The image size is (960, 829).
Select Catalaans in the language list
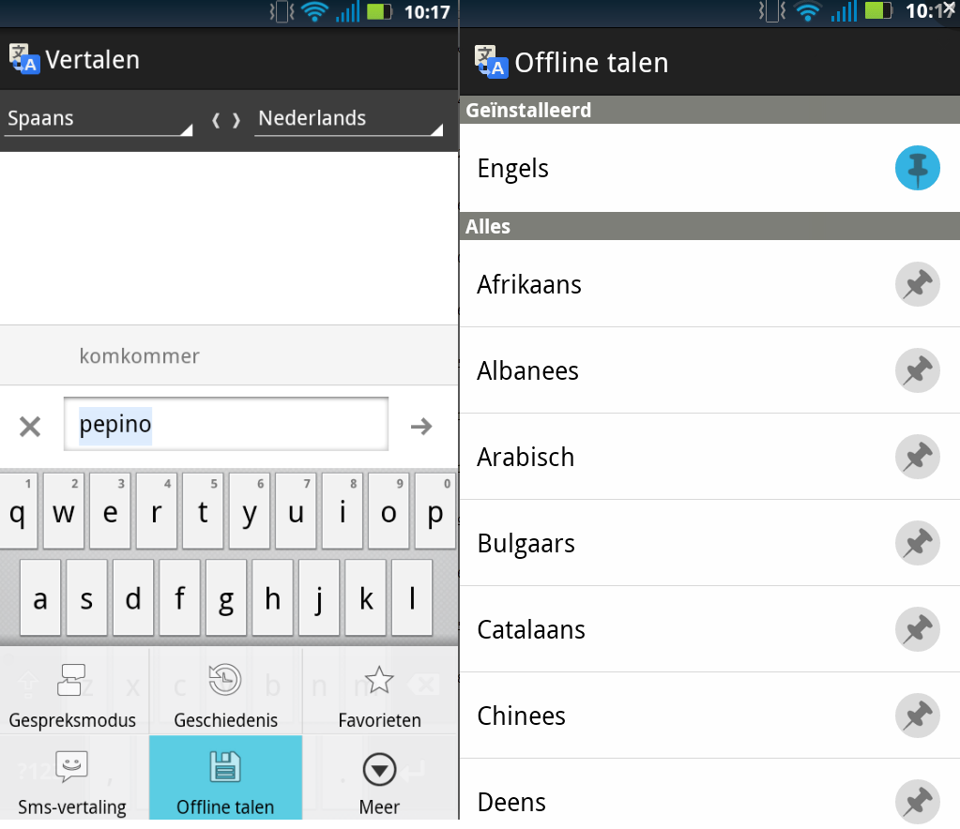pos(531,629)
